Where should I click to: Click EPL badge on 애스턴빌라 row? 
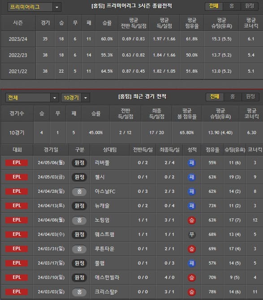(17, 278)
